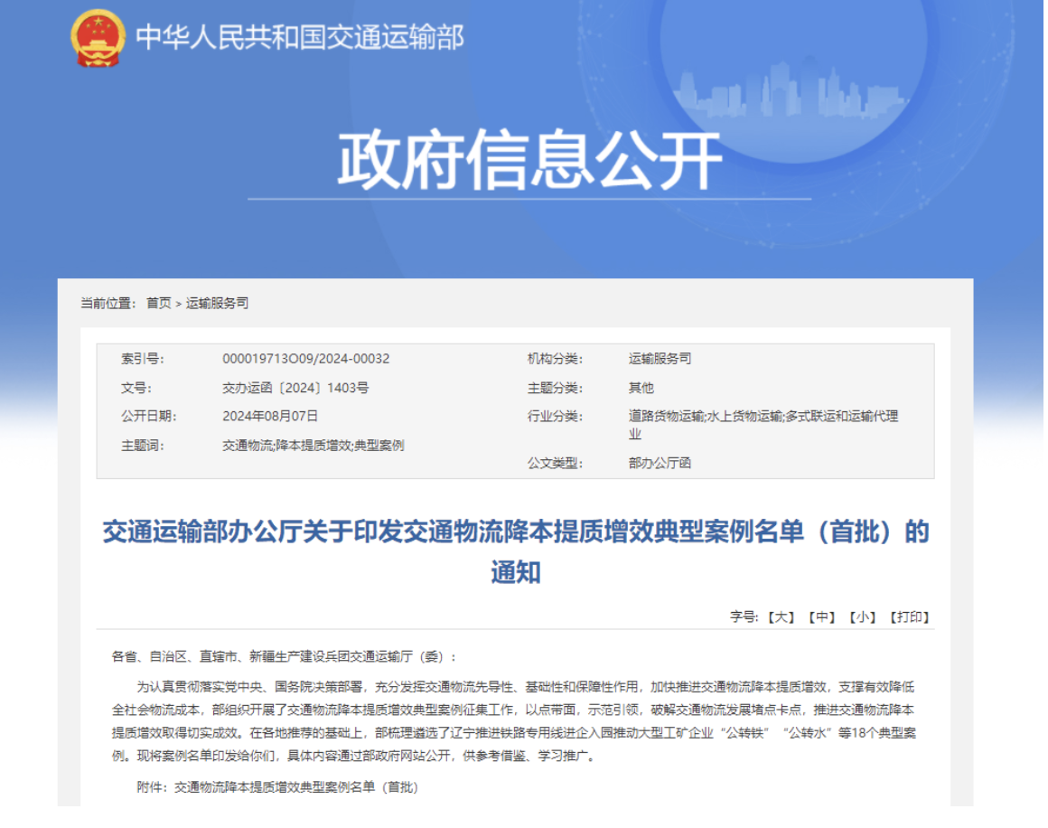This screenshot has height=828, width=1048.
Task: Select 运输服务司 in 机构分类 row
Action: click(660, 359)
